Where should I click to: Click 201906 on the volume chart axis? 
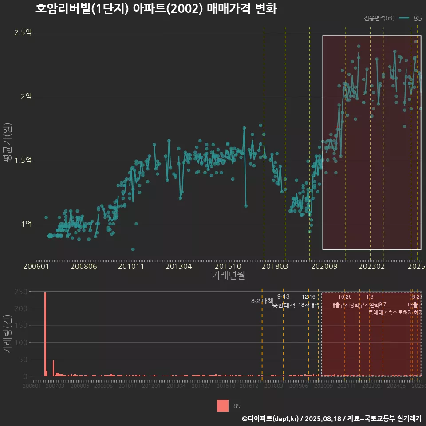299,386
